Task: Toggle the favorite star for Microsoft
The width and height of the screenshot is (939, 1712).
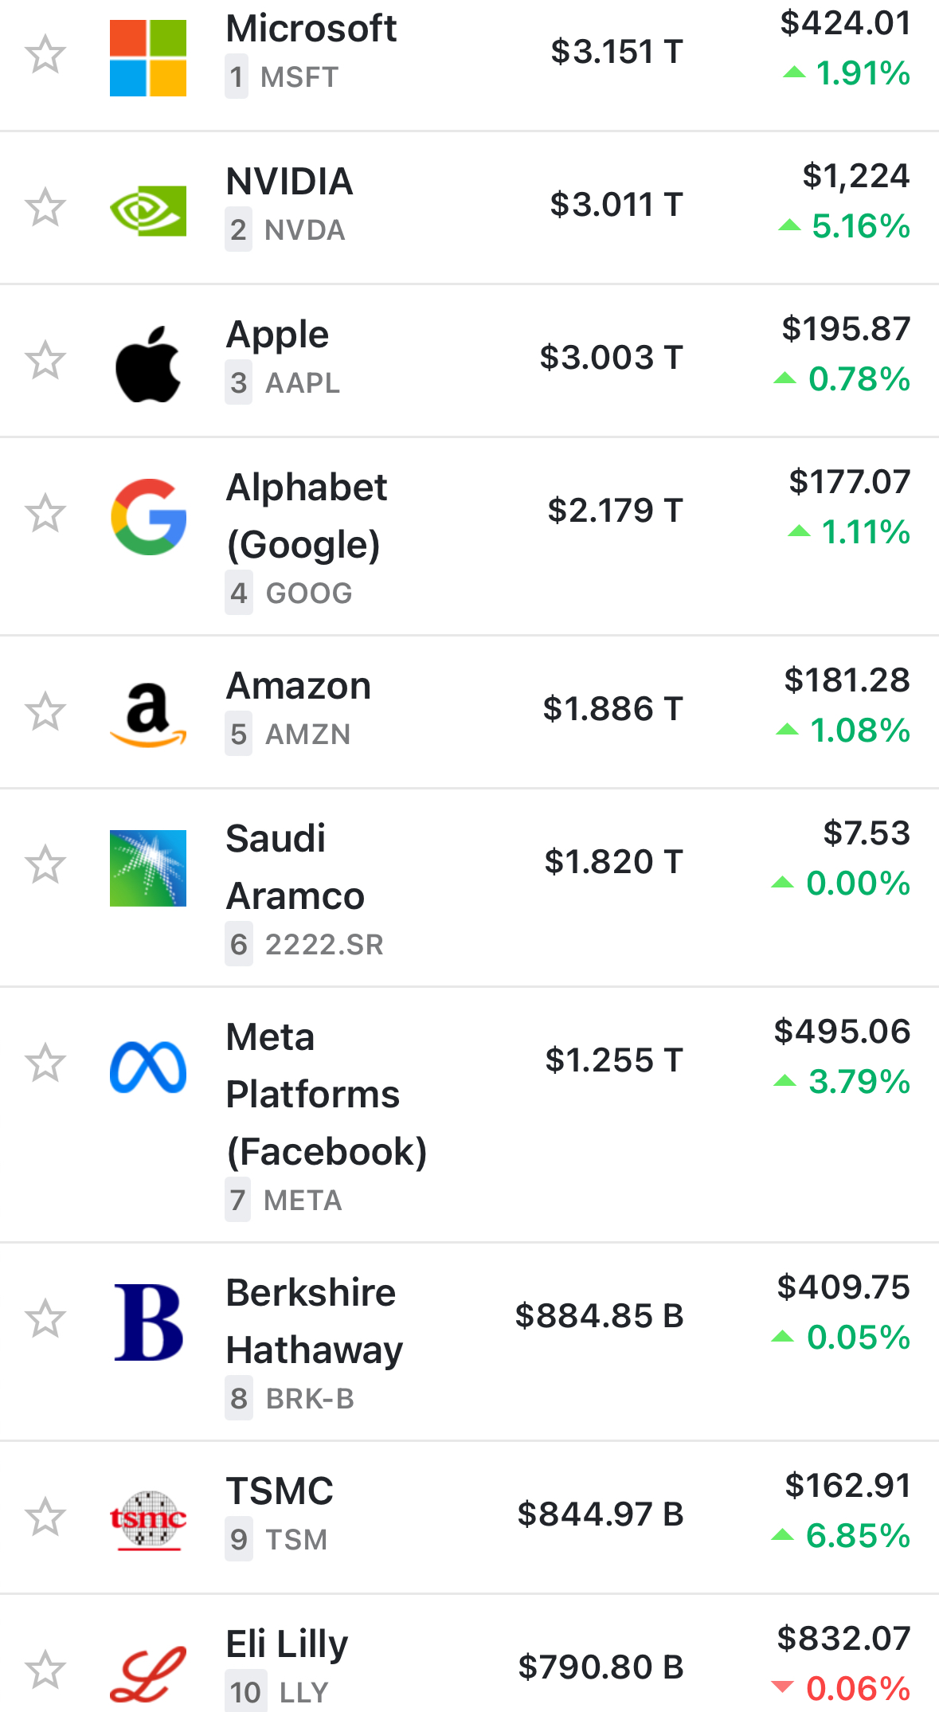Action: click(x=45, y=54)
